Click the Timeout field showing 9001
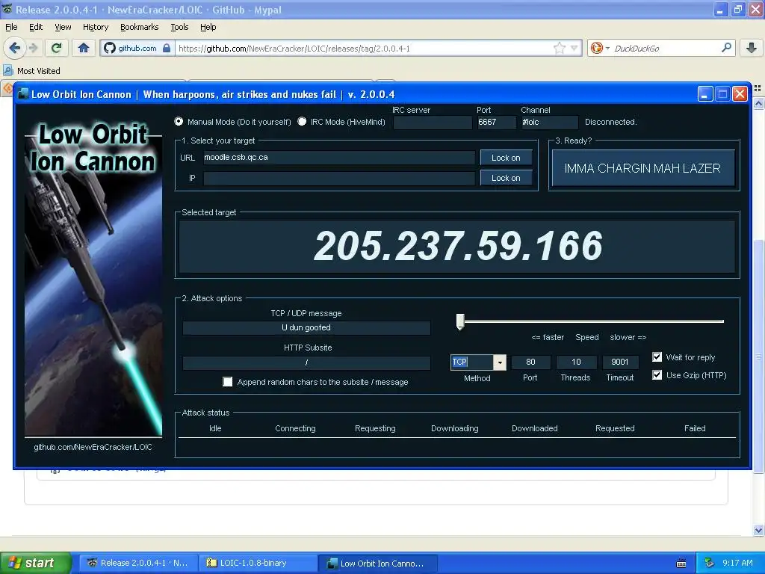Screen dimensions: 765x574 pyautogui.click(x=619, y=362)
